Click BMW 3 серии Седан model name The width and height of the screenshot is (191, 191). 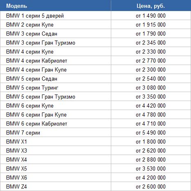pyautogui.click(x=31, y=34)
